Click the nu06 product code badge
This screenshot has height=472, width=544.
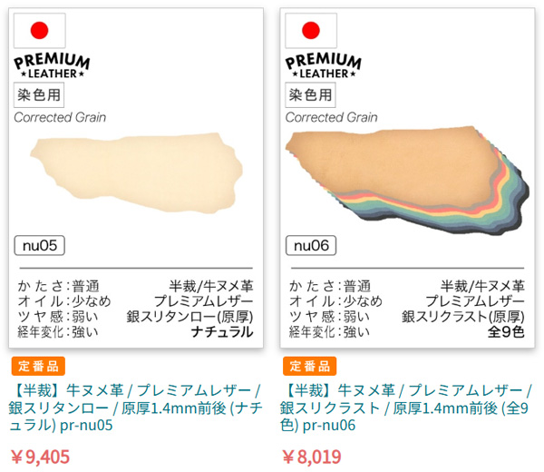[311, 246]
